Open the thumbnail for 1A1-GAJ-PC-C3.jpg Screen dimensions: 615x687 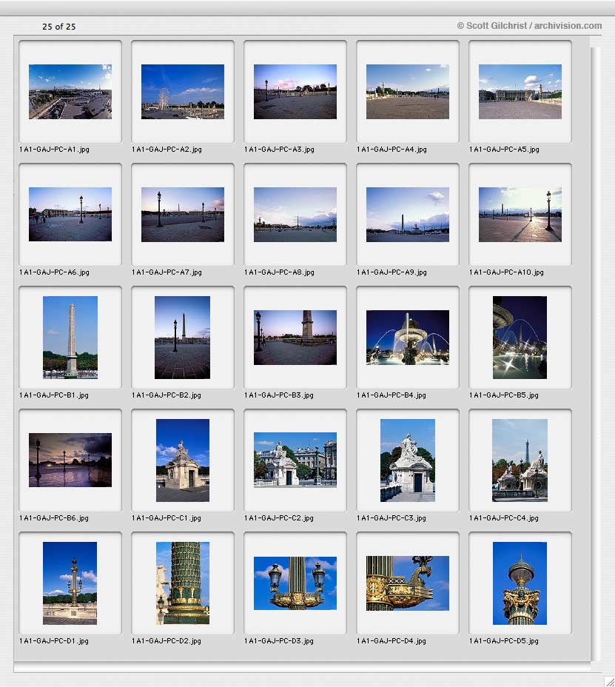tap(407, 460)
